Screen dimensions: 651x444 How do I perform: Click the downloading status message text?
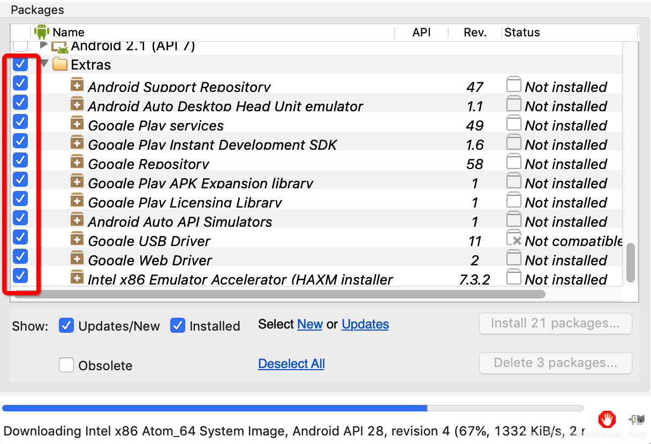point(294,431)
